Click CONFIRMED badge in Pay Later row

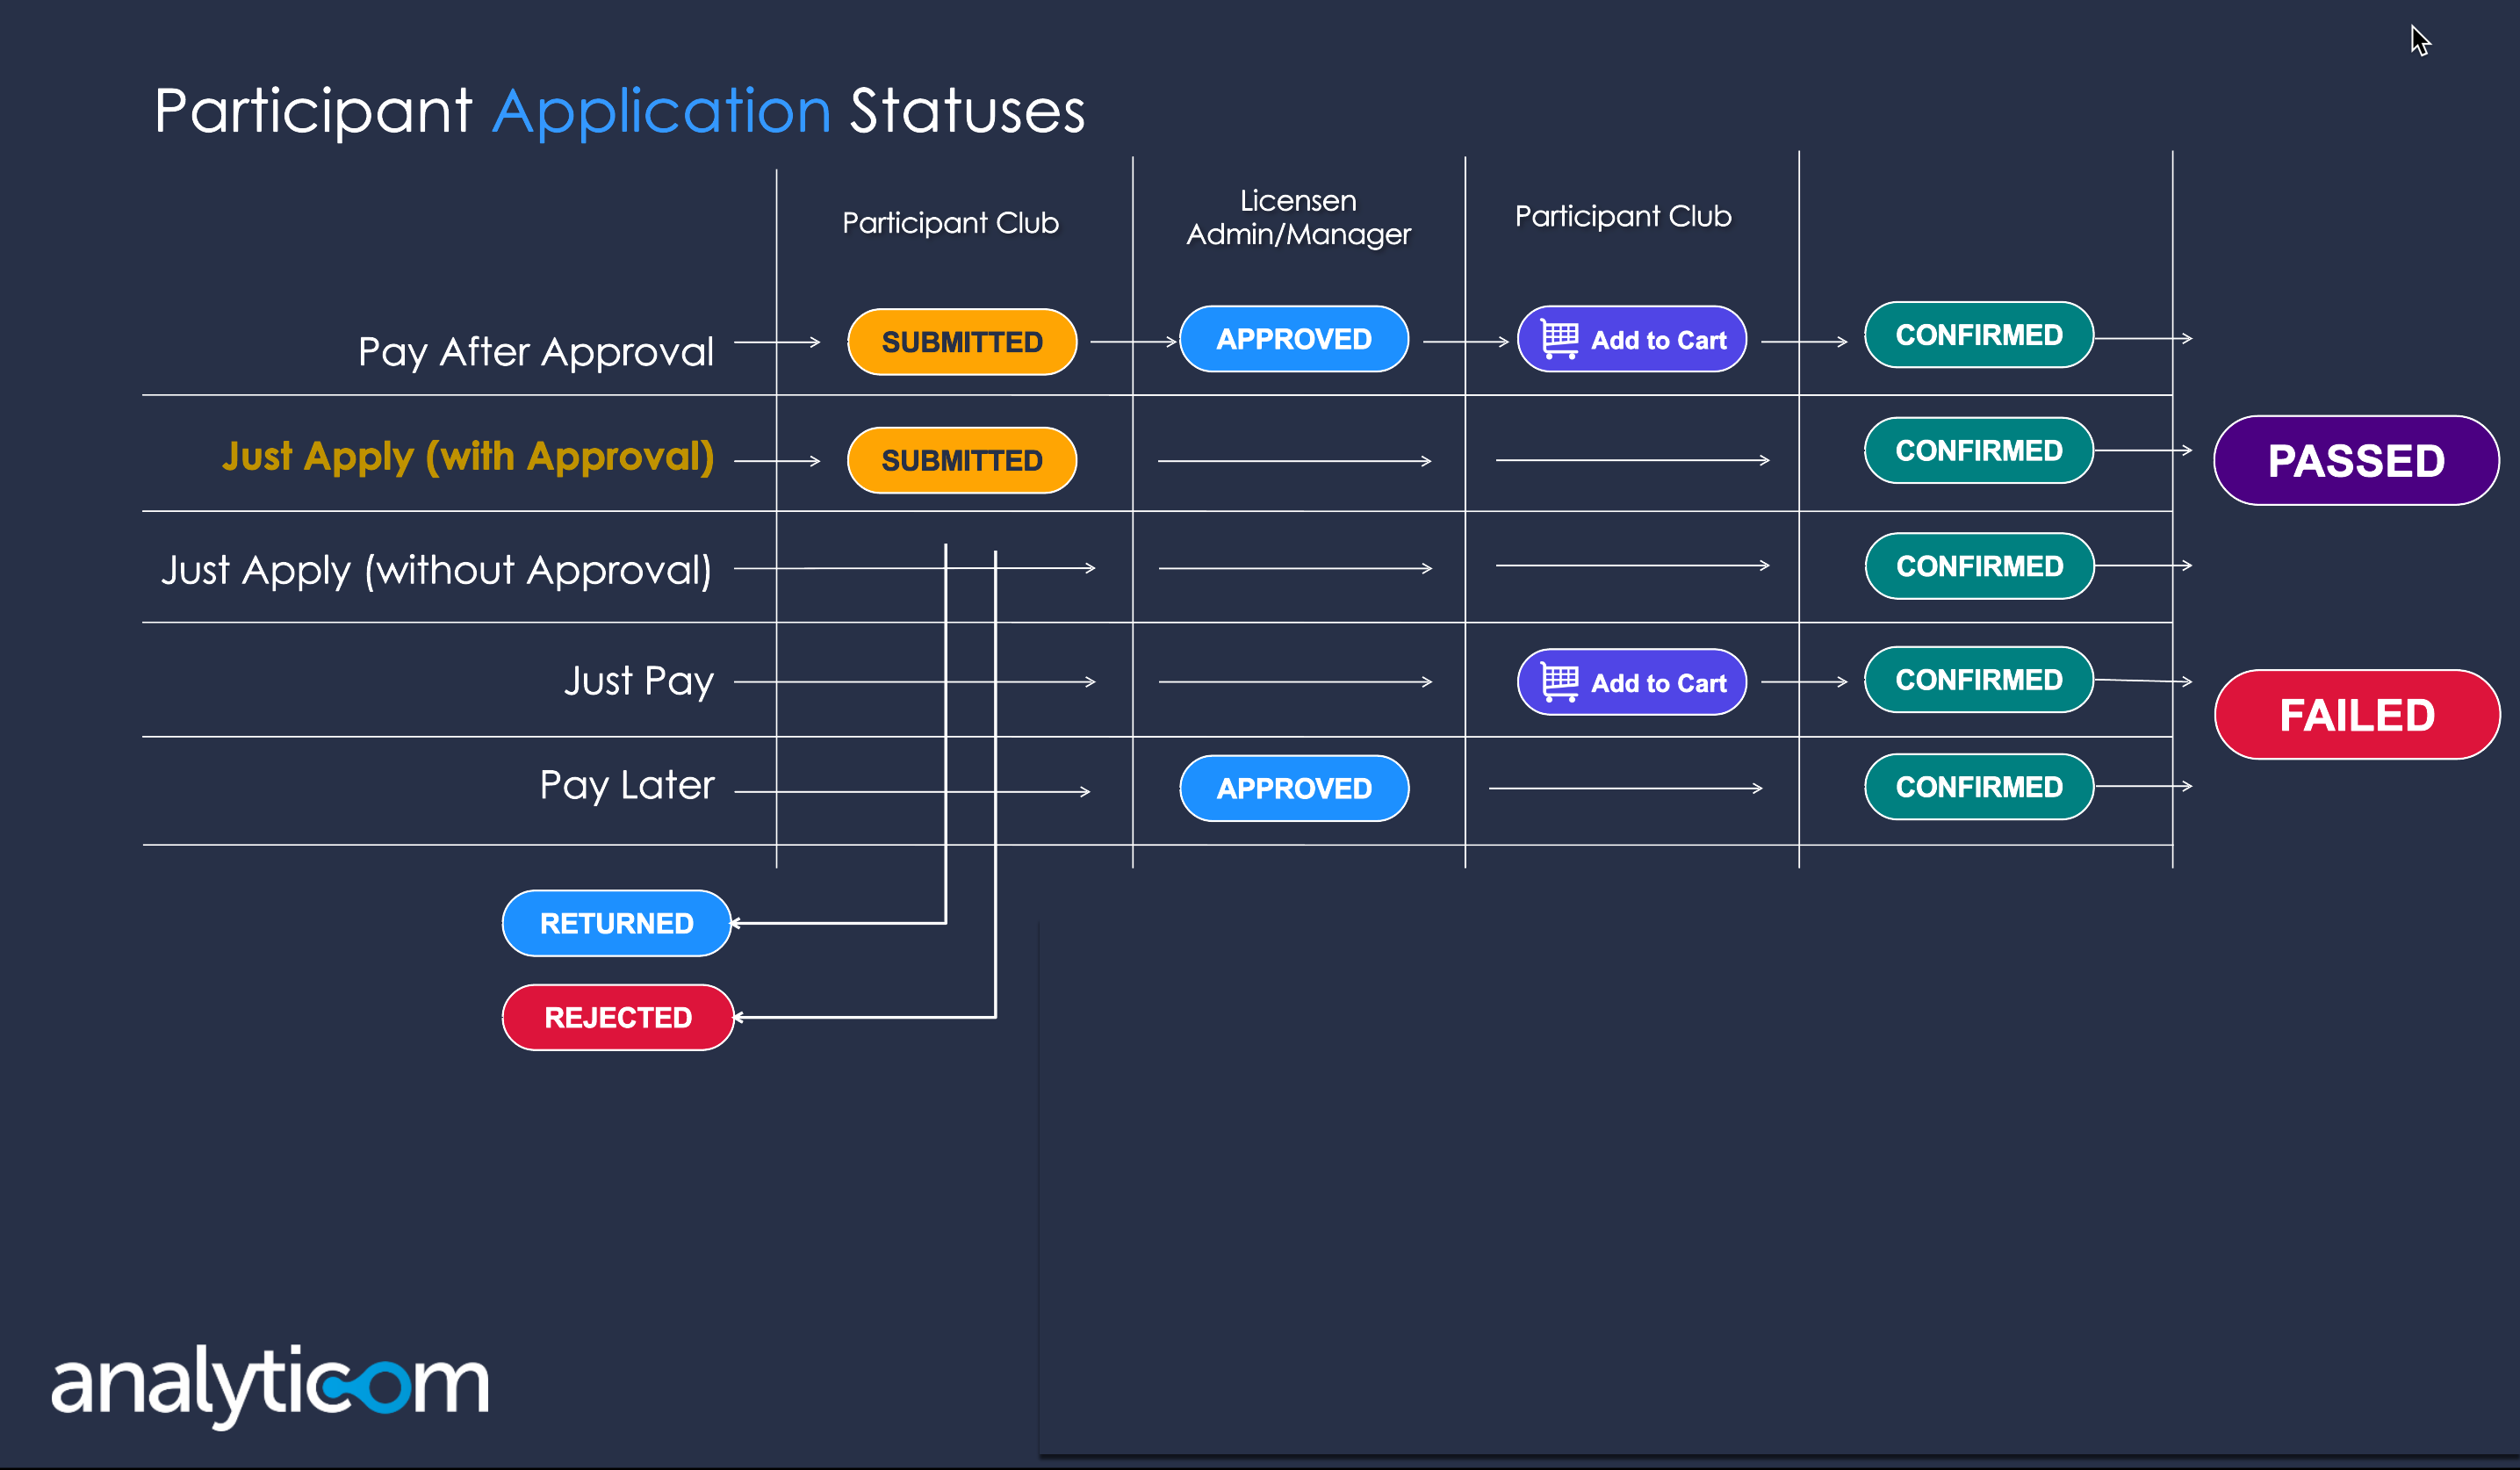(x=1978, y=787)
